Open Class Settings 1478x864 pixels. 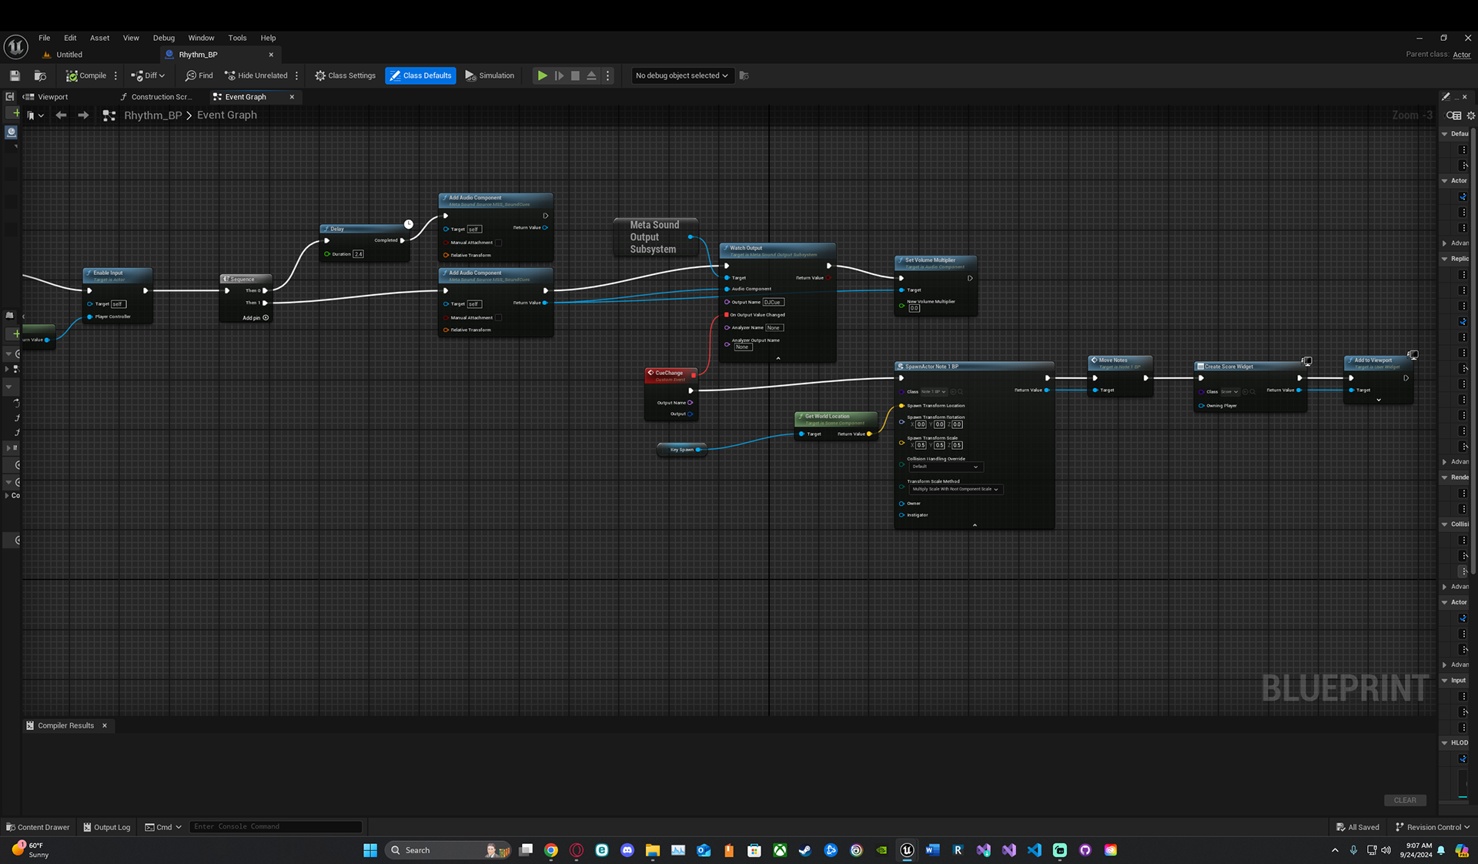[x=345, y=75]
